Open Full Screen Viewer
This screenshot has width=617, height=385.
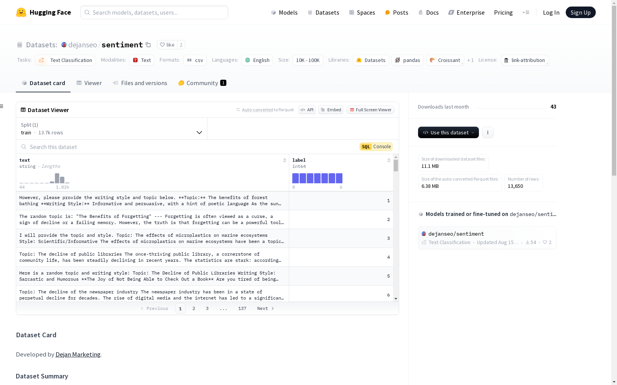click(x=371, y=110)
